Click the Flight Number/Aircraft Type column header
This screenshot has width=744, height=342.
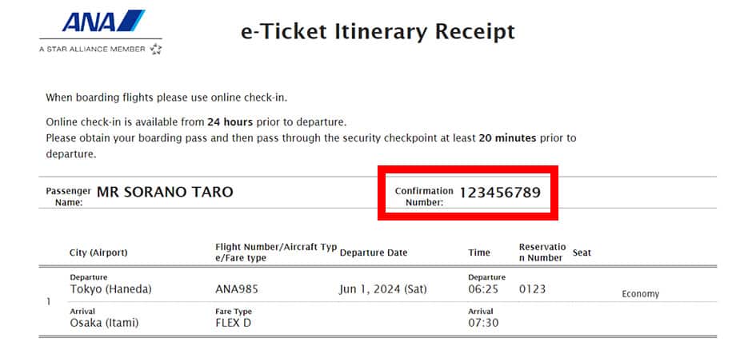(x=276, y=253)
